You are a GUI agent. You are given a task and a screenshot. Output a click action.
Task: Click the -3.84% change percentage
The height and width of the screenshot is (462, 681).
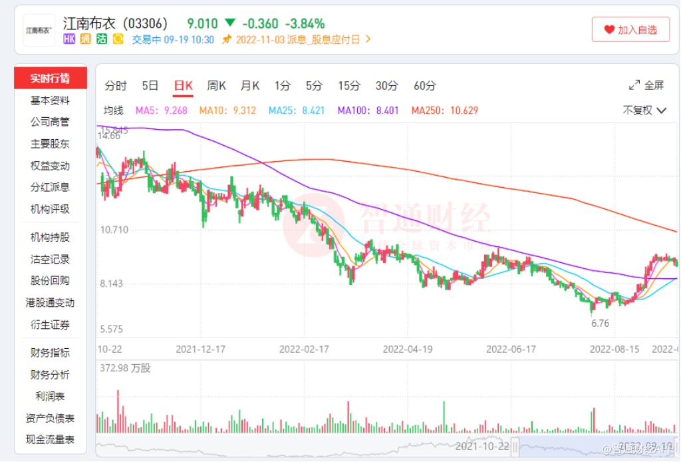tap(305, 23)
